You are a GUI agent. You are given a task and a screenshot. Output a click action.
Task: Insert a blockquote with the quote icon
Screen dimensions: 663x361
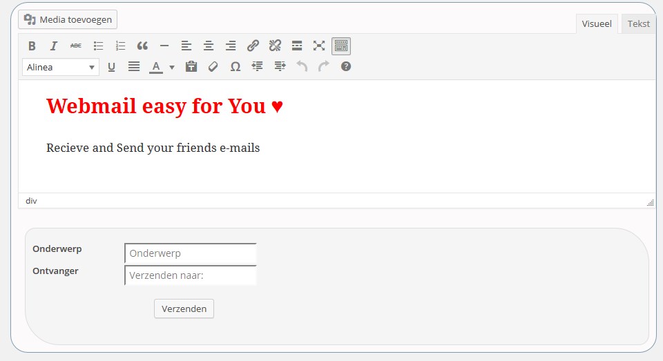coord(142,46)
